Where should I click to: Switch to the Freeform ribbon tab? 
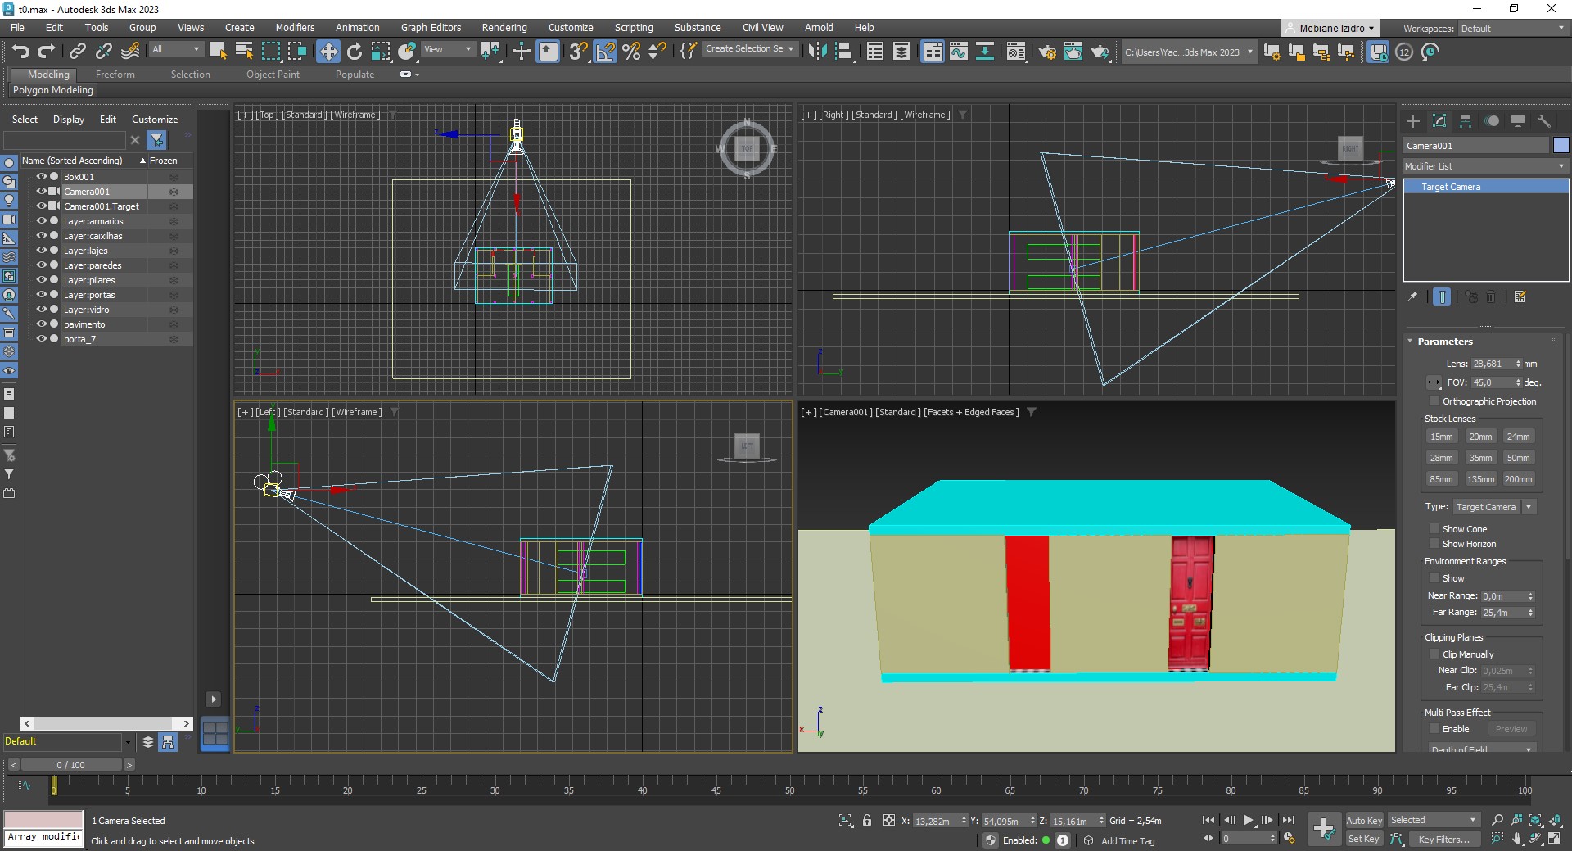pyautogui.click(x=115, y=75)
